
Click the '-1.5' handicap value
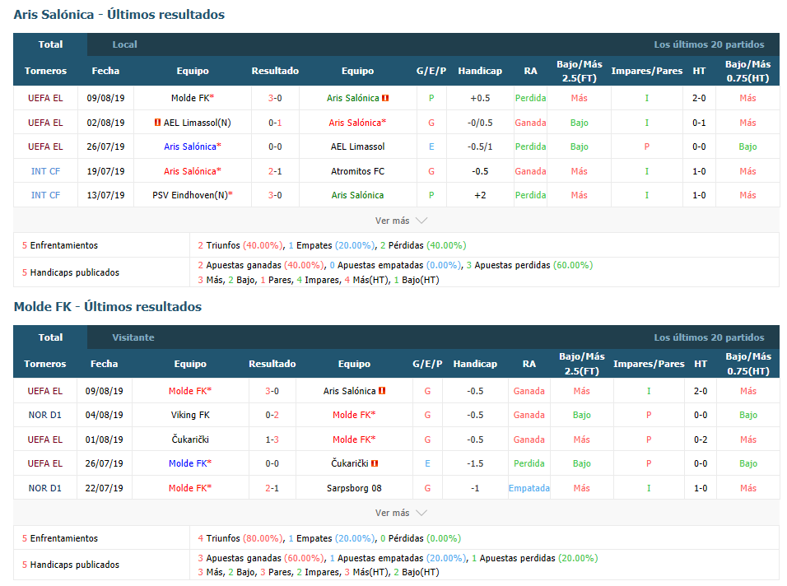[x=475, y=463]
